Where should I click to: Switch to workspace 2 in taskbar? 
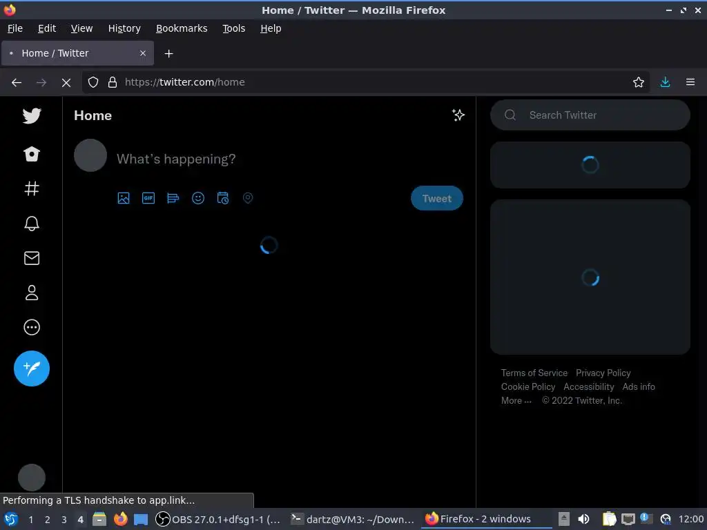[x=48, y=520]
